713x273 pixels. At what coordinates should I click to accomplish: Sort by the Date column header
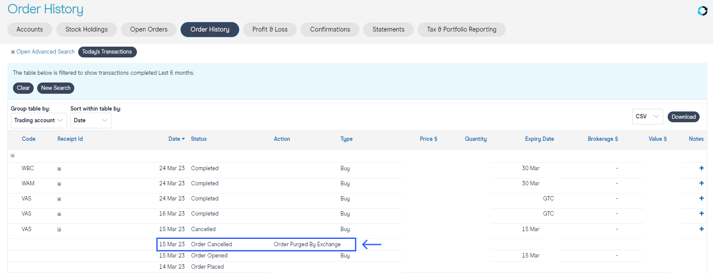click(x=176, y=139)
